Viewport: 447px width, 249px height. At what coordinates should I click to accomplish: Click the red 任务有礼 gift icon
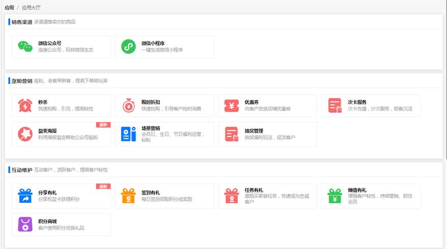[x=232, y=196]
